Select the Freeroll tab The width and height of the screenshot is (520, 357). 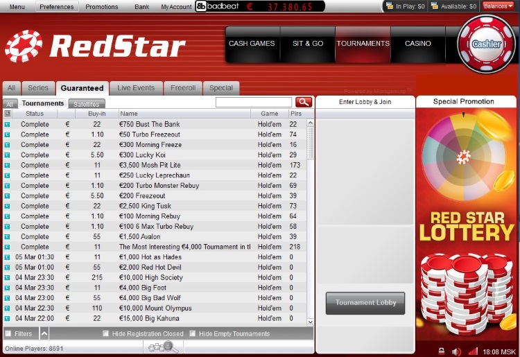pos(183,88)
